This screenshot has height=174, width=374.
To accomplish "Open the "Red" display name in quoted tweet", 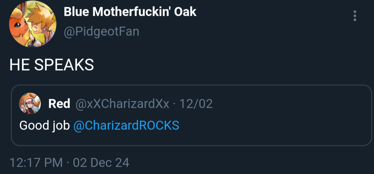I will coord(59,104).
